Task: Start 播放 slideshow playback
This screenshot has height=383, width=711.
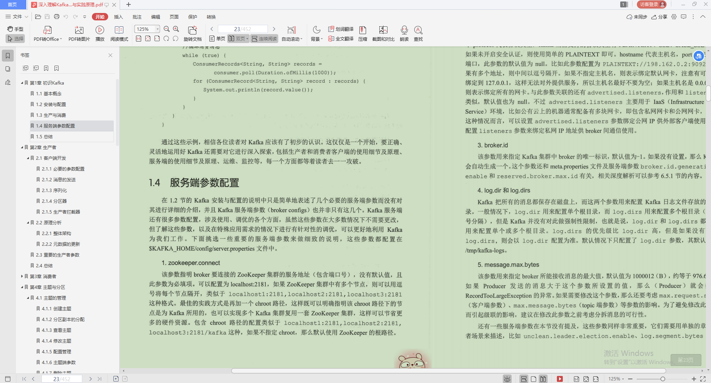Action: (99, 33)
